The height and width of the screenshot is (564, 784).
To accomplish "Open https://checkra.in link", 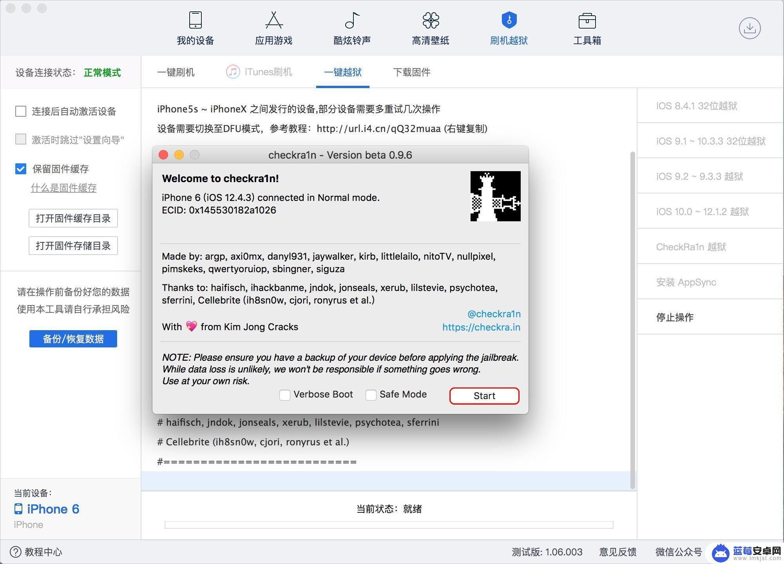I will click(x=482, y=327).
